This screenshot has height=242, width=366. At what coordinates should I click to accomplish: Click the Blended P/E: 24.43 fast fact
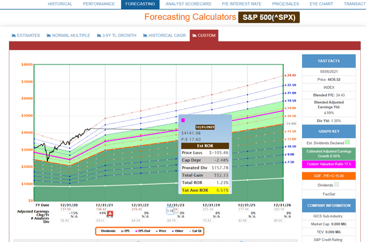tap(329, 95)
